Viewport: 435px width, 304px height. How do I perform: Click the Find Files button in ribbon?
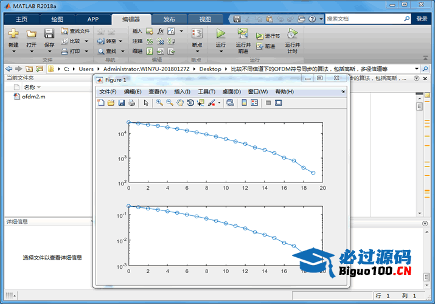point(75,31)
